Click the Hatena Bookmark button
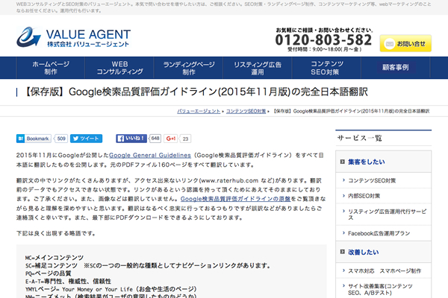 tap(34, 139)
